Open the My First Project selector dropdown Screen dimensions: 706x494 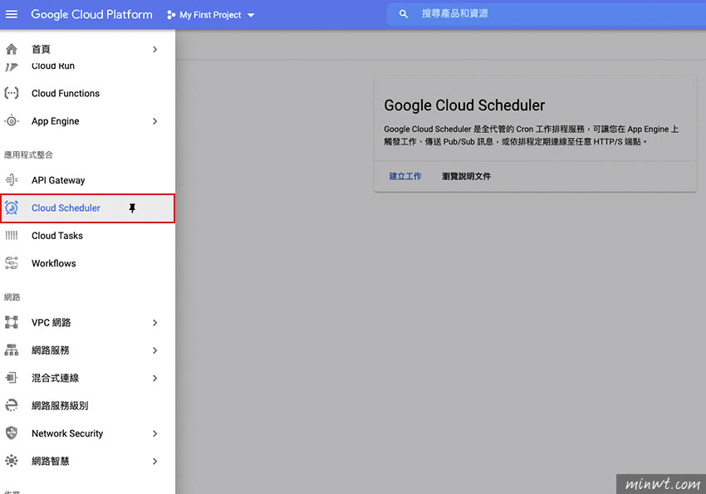coord(210,15)
